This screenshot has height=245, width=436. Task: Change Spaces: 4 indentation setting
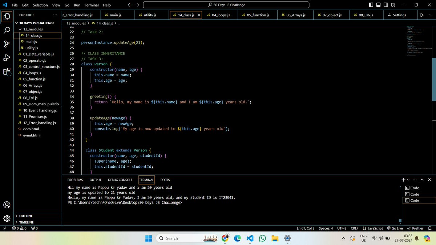point(326,228)
